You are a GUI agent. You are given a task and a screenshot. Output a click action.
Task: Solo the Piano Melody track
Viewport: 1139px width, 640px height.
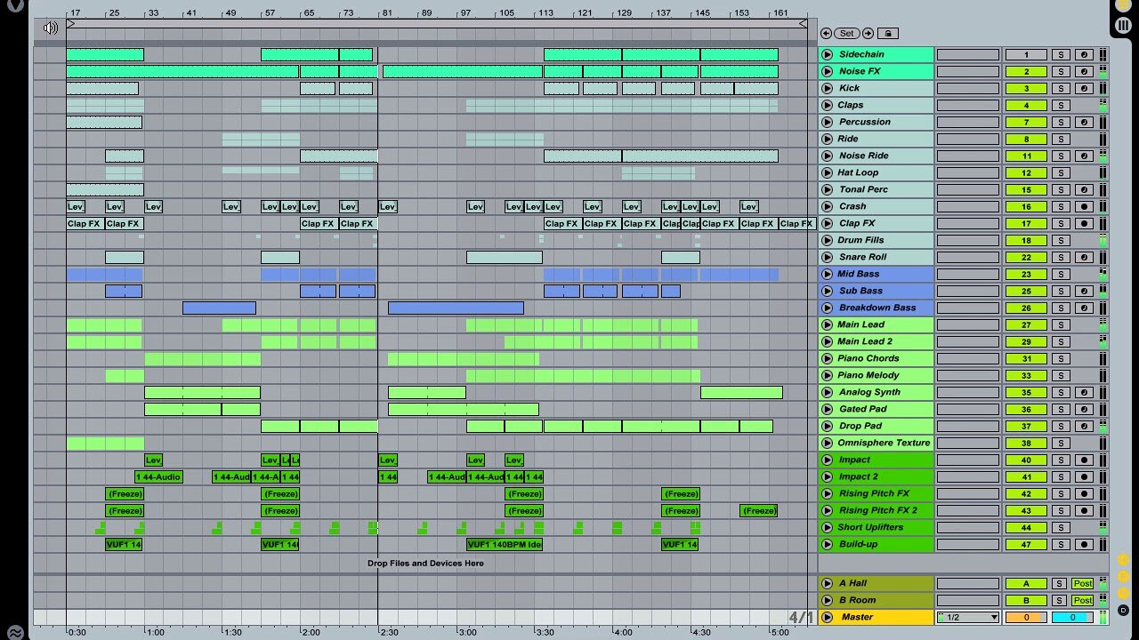tap(1061, 375)
